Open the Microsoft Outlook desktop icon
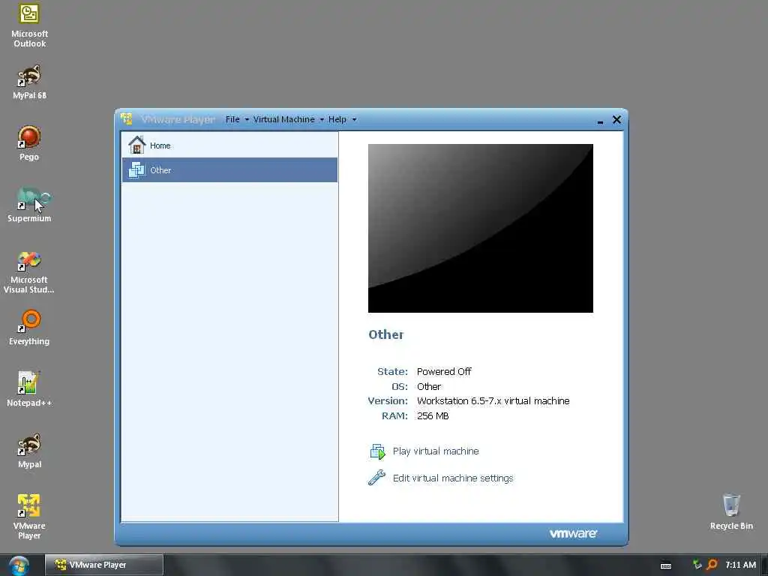The image size is (768, 576). (x=29, y=25)
